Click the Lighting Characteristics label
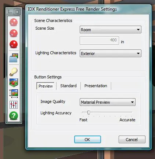Screen dimensions: 155x159 point(56,53)
